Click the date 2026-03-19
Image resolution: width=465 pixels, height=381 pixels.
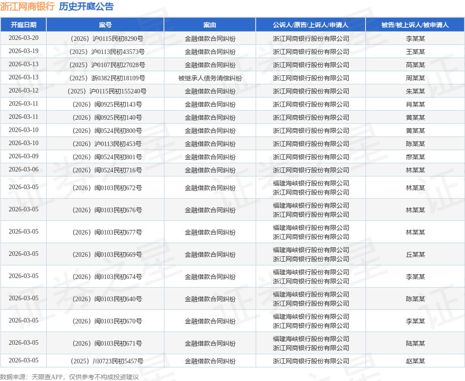[24, 51]
